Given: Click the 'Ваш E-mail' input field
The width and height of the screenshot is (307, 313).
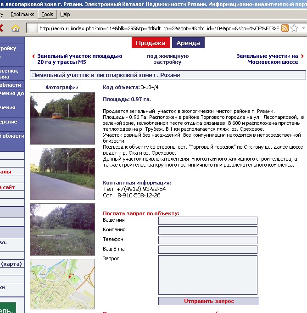Looking at the screenshot, I should (207, 250).
